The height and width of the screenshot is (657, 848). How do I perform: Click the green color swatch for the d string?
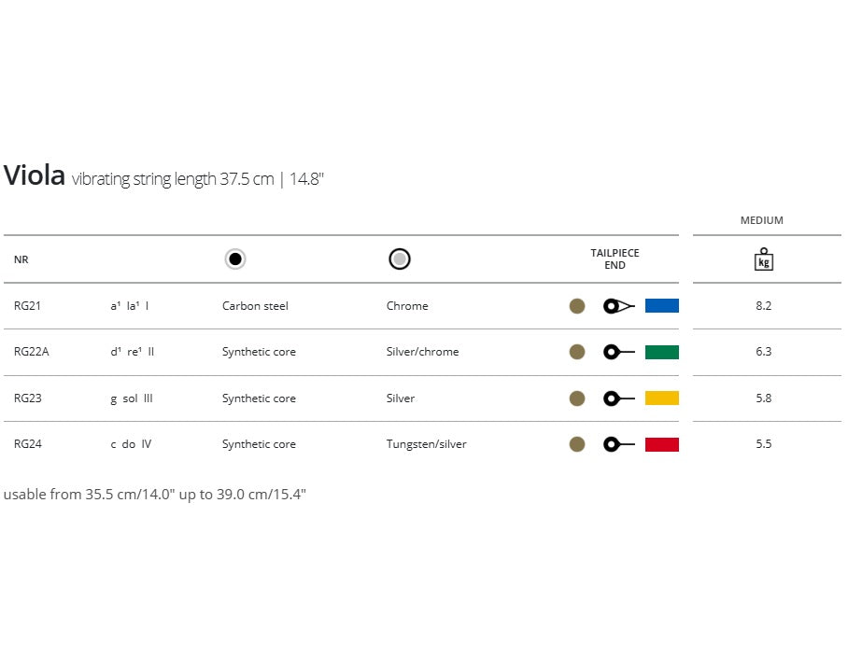661,352
